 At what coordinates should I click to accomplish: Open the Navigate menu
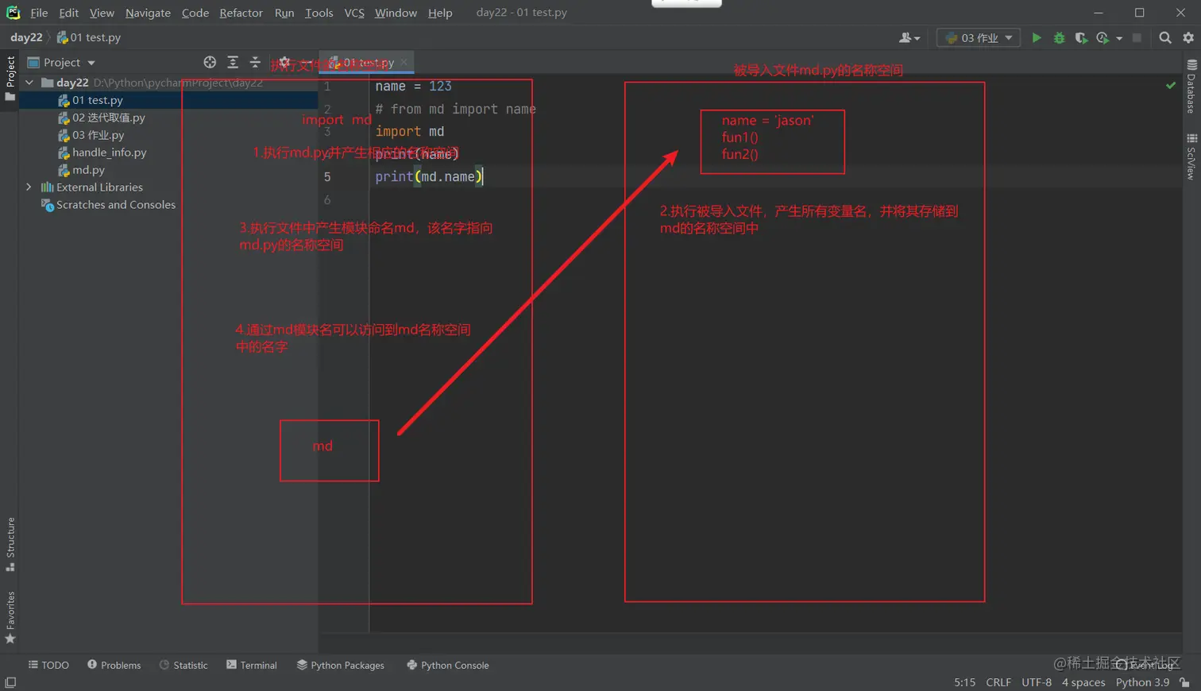tap(148, 13)
